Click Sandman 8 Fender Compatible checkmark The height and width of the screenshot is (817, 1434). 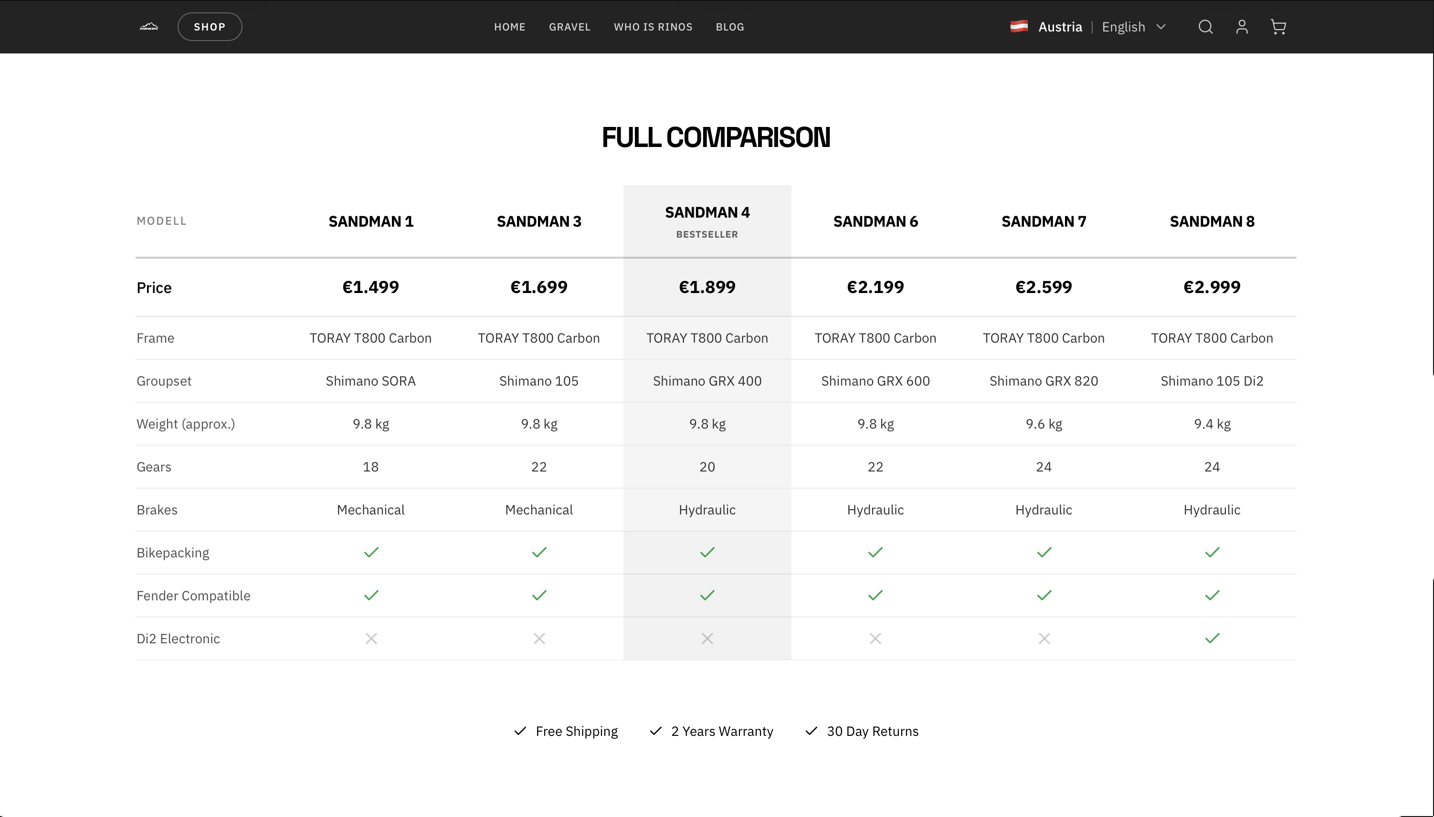tap(1213, 596)
